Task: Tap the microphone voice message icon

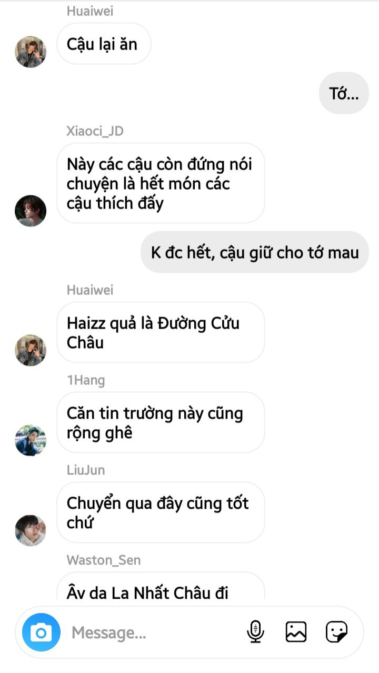Action: tap(255, 631)
